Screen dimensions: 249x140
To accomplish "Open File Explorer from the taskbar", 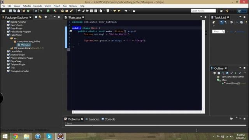I will 26,136.
